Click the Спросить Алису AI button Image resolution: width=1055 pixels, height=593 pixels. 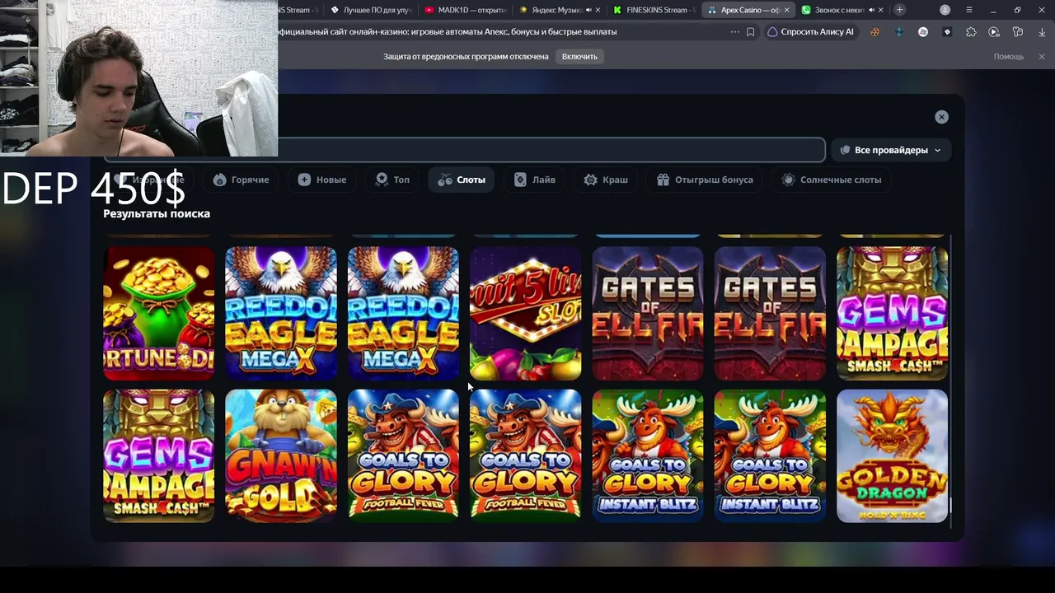click(x=810, y=32)
